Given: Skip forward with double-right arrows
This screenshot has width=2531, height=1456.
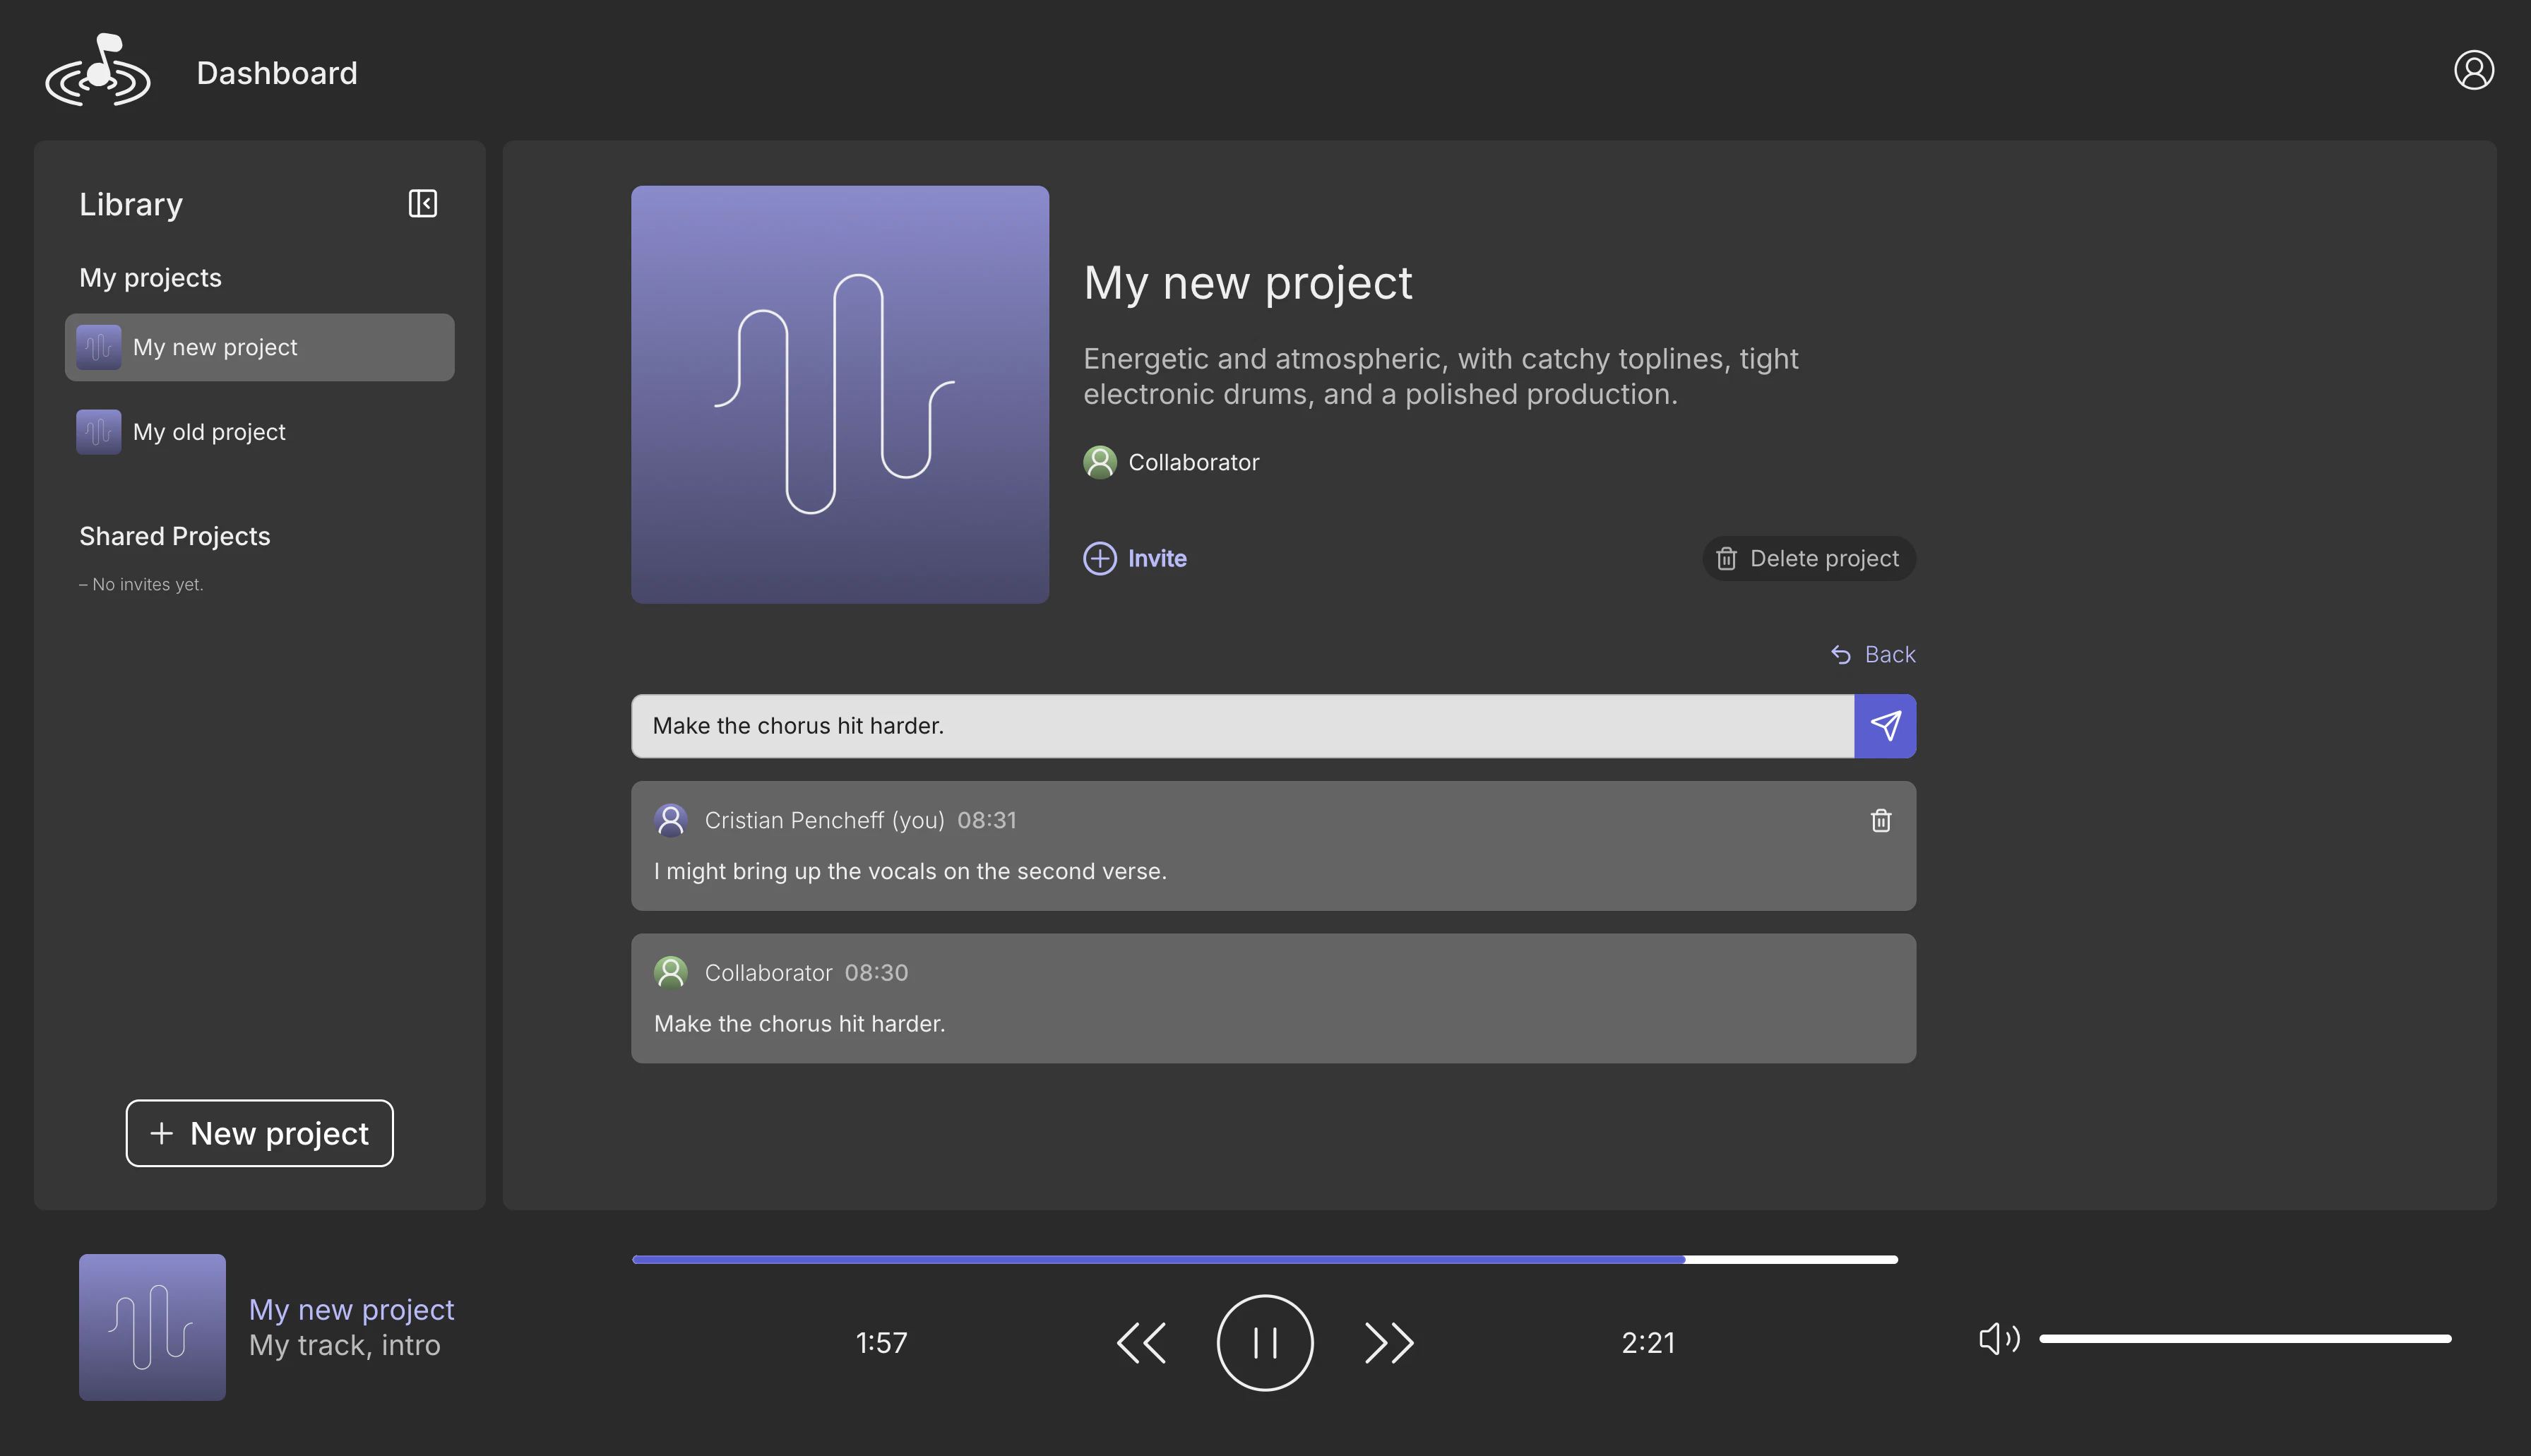Looking at the screenshot, I should [x=1389, y=1343].
